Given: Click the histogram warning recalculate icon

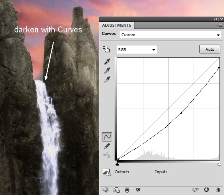Looking at the screenshot, I should (107, 172).
